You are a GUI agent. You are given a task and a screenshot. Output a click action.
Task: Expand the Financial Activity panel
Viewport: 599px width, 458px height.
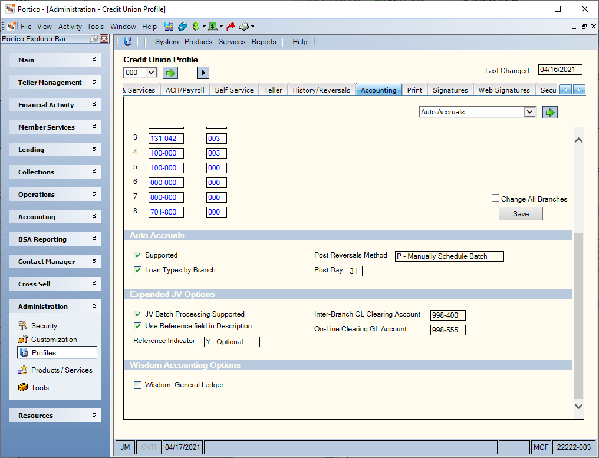55,105
